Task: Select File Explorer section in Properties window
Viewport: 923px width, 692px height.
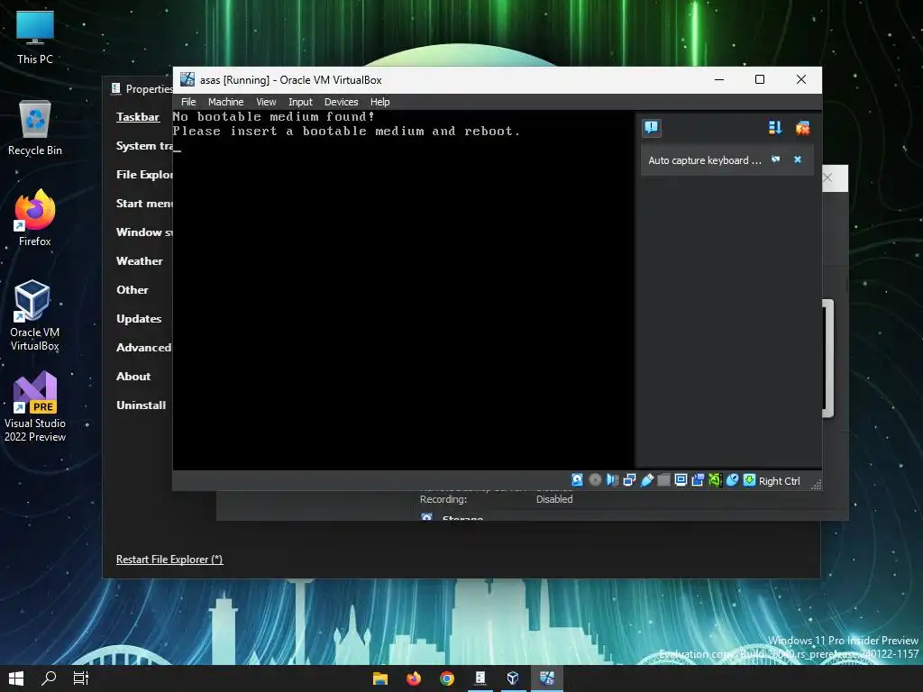Action: (x=144, y=174)
